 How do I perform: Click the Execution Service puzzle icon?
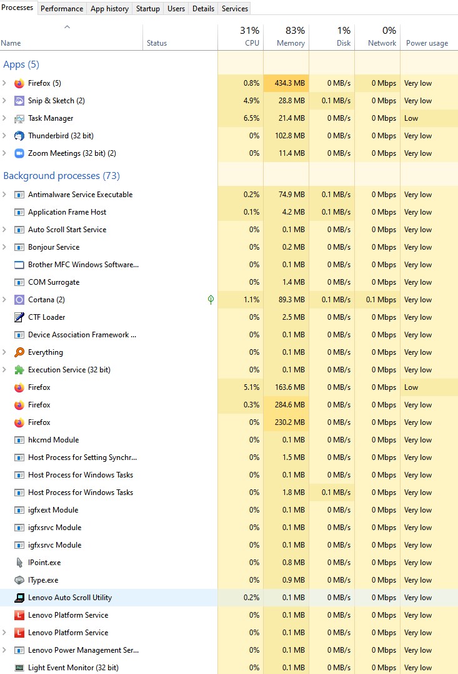(19, 370)
